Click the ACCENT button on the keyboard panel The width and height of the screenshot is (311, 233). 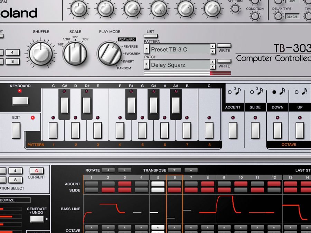[233, 130]
